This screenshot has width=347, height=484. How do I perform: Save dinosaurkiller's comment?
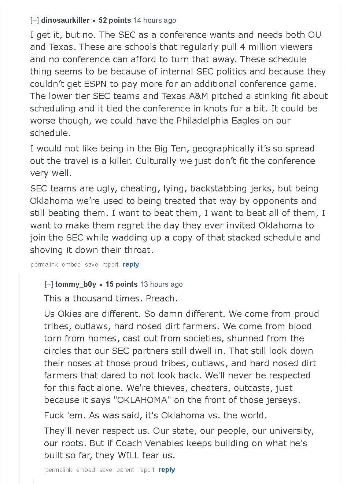(91, 264)
